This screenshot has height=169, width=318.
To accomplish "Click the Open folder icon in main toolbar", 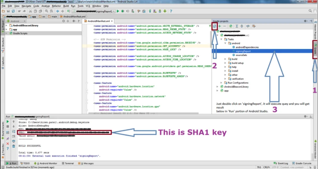I will pos(3,11).
